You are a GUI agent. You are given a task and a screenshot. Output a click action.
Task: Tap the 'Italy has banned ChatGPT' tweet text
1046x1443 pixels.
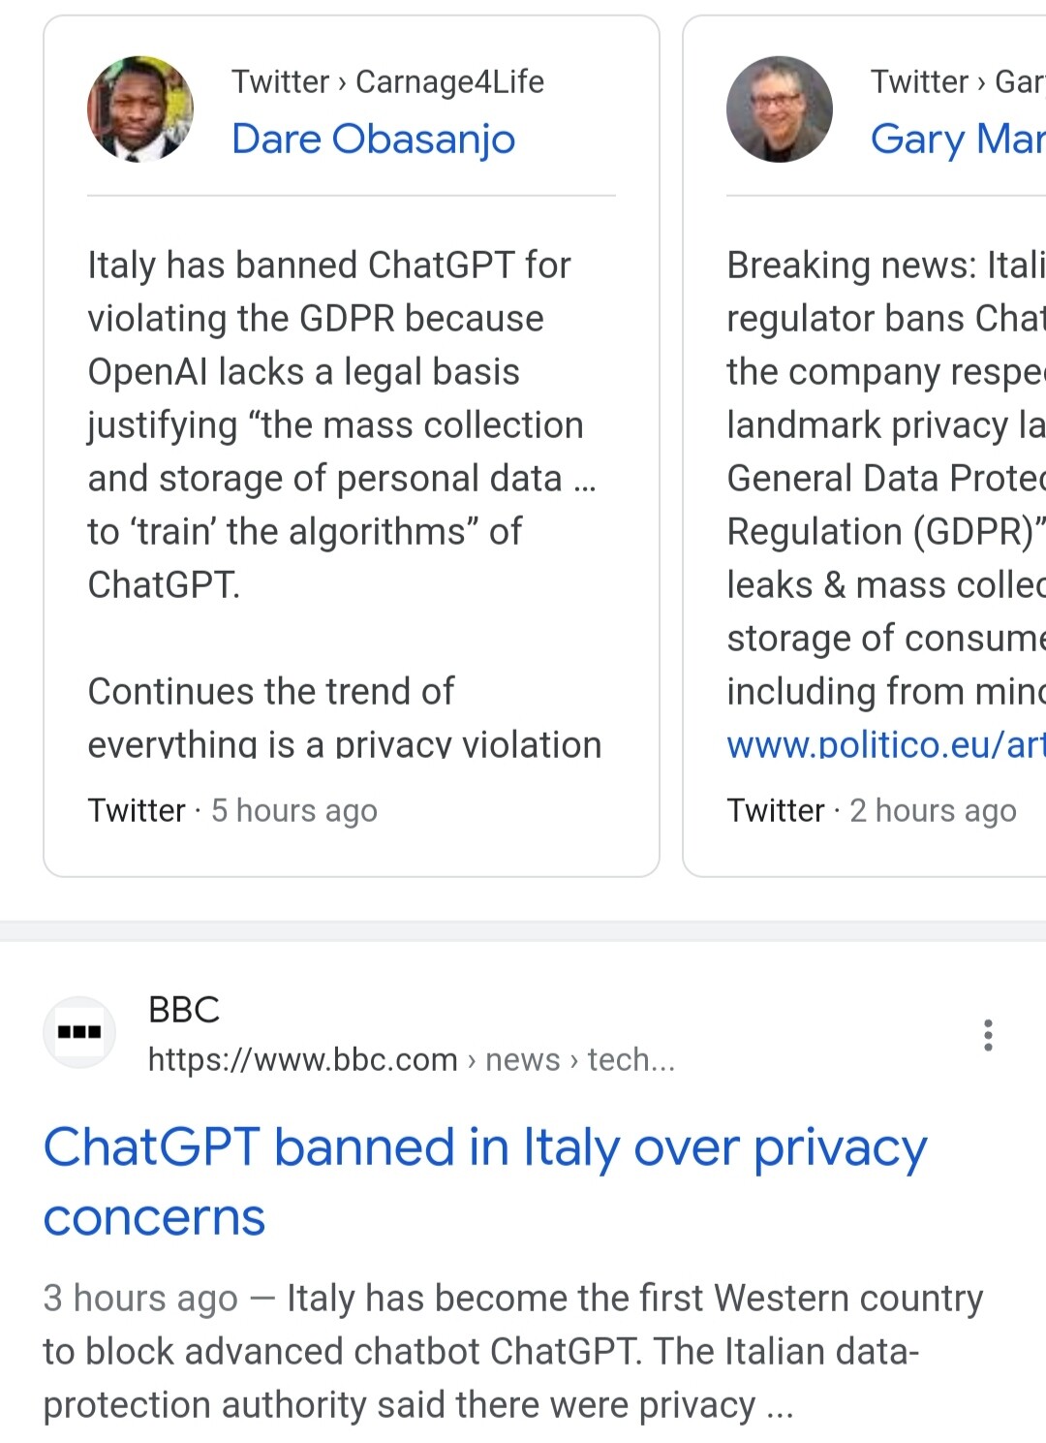pos(339,397)
